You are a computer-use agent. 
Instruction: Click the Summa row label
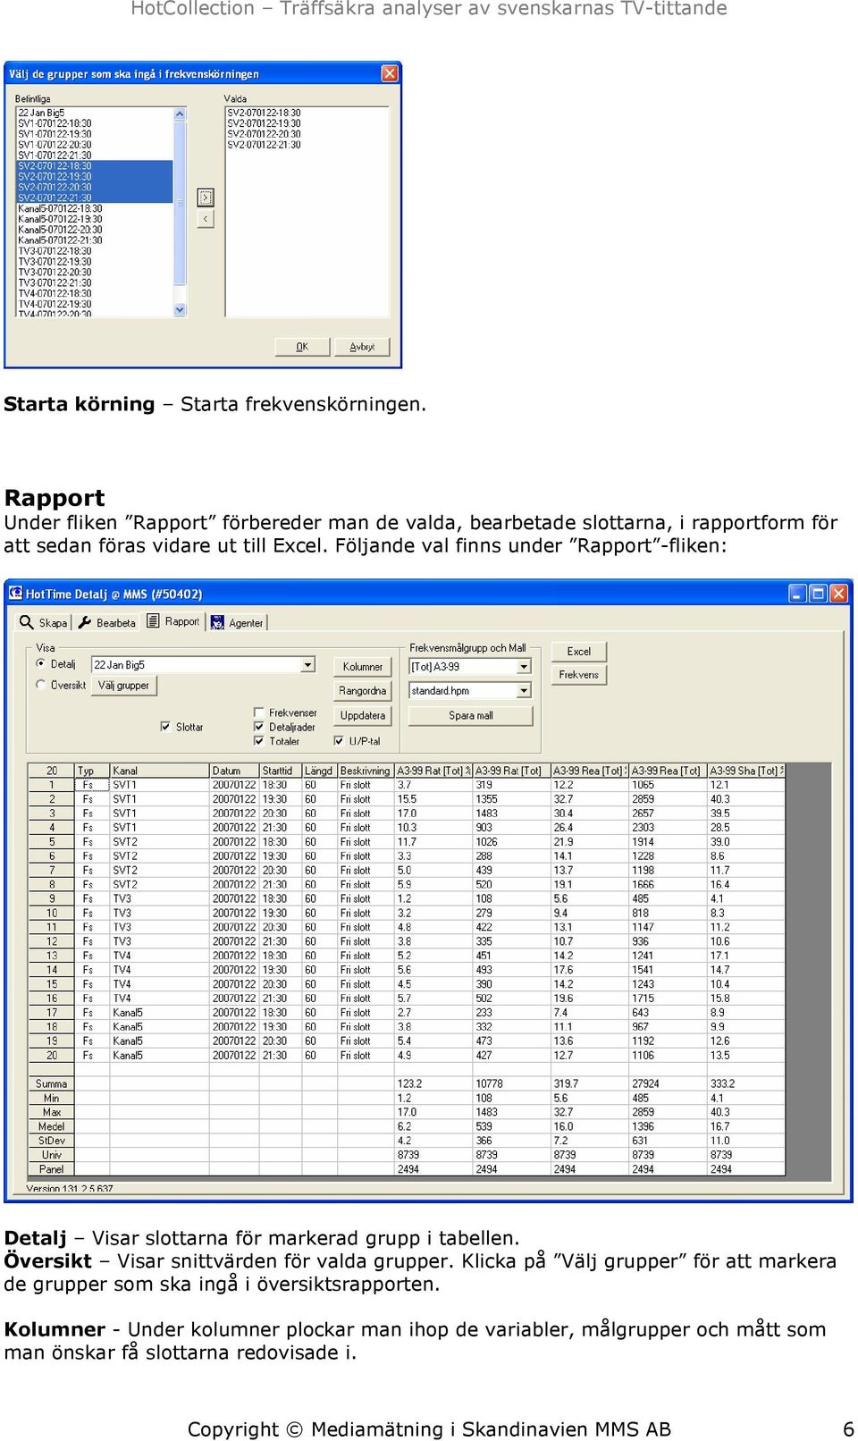(x=52, y=1084)
